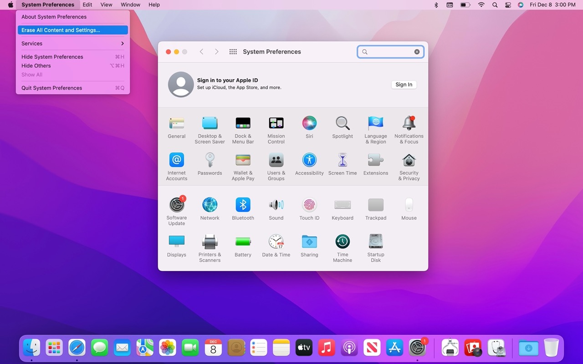Open Siri preferences

tap(309, 127)
